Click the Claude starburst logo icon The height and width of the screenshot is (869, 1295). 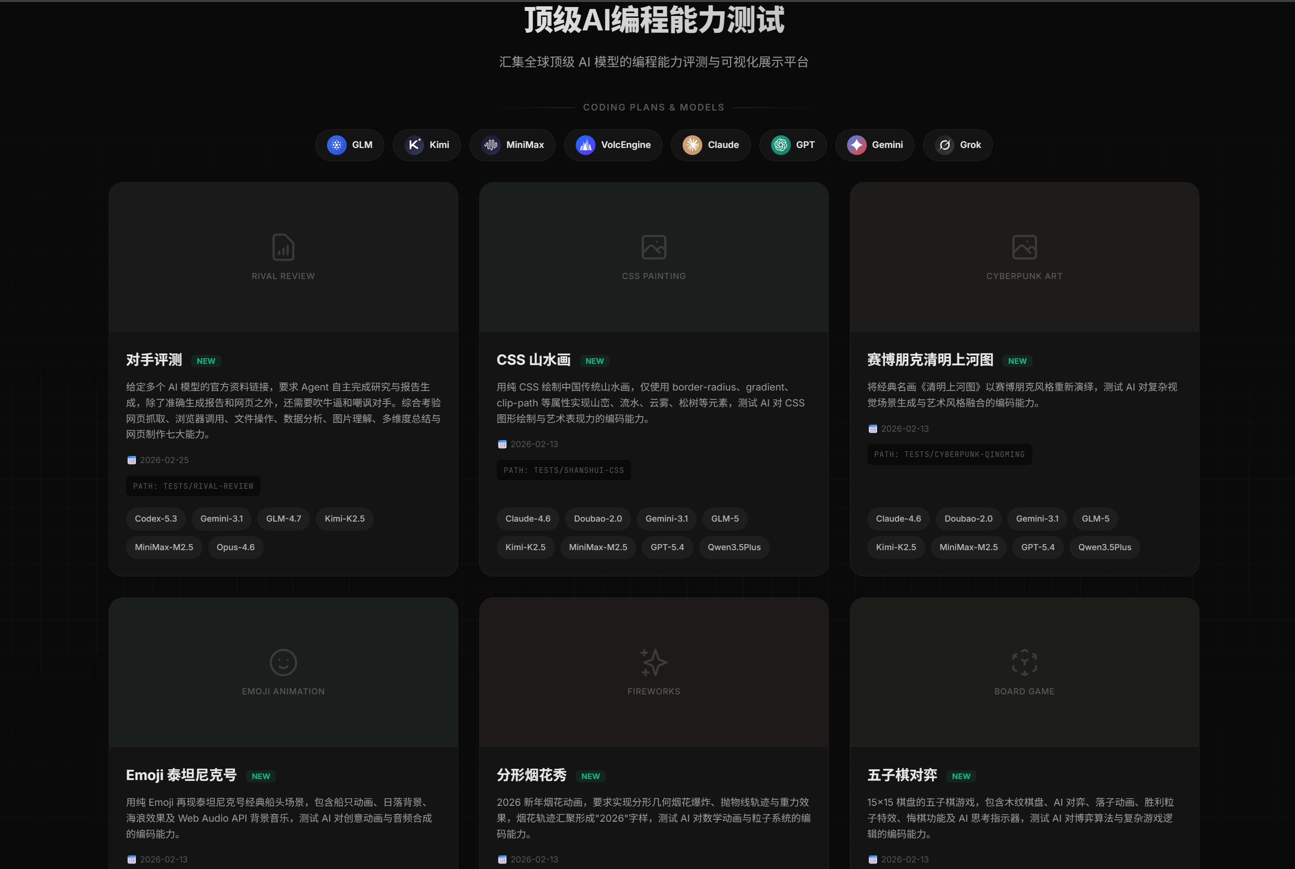point(692,145)
